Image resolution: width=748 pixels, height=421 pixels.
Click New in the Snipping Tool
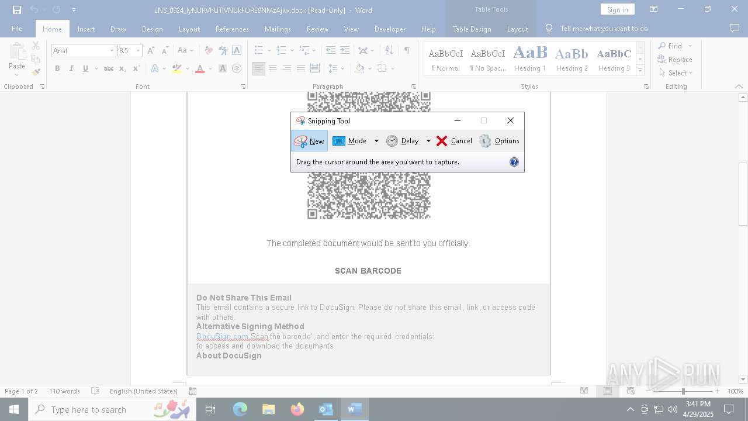coord(309,141)
